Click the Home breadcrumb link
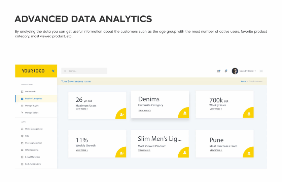Viewport: 282px width, 182px height. 243,81
